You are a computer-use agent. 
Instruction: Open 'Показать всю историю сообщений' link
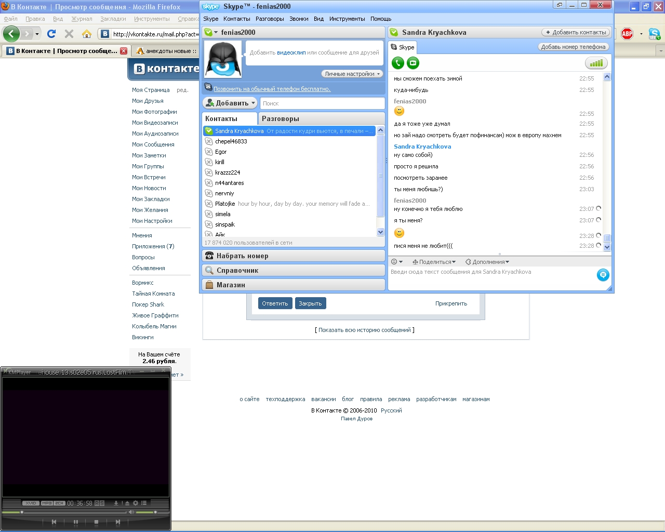pos(365,330)
